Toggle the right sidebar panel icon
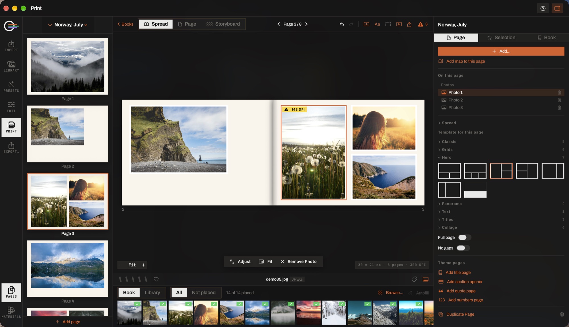Image resolution: width=569 pixels, height=327 pixels. pos(557,8)
